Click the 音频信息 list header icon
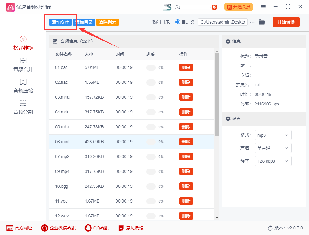The image size is (309, 235). tap(55, 41)
